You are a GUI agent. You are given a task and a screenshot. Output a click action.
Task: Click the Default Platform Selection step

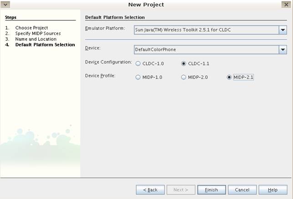45,45
